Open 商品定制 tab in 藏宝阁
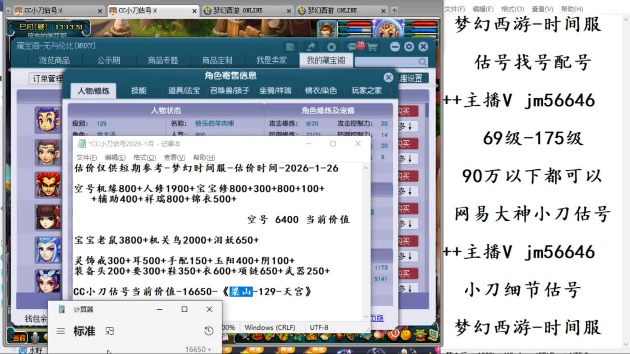630x354 pixels. coord(217,60)
